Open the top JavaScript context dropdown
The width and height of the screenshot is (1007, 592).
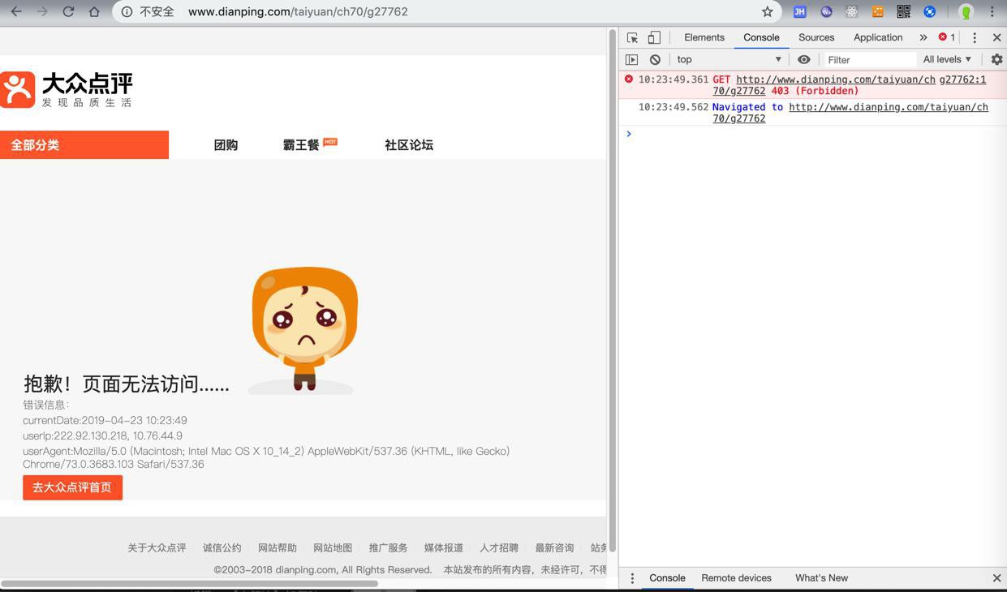coord(729,59)
